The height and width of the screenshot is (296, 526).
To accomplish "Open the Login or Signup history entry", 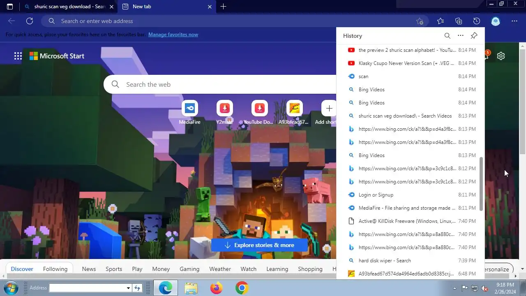I will 411,195.
